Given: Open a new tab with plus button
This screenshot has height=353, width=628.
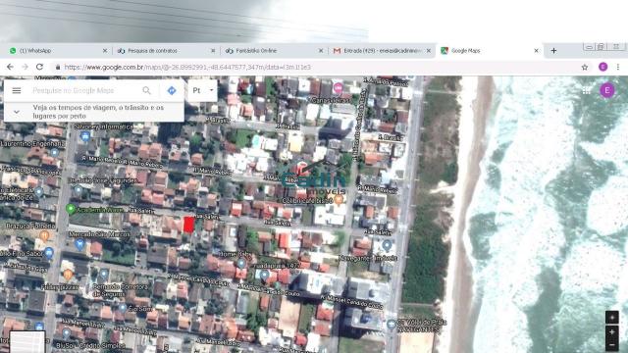Looking at the screenshot, I should 553,51.
